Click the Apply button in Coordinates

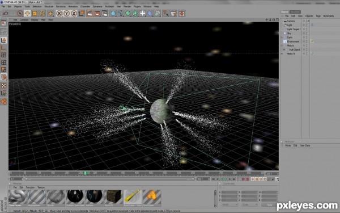[x=270, y=204]
